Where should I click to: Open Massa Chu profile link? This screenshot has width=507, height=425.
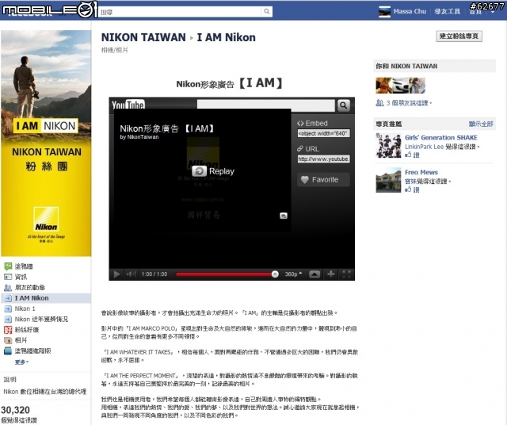point(410,12)
